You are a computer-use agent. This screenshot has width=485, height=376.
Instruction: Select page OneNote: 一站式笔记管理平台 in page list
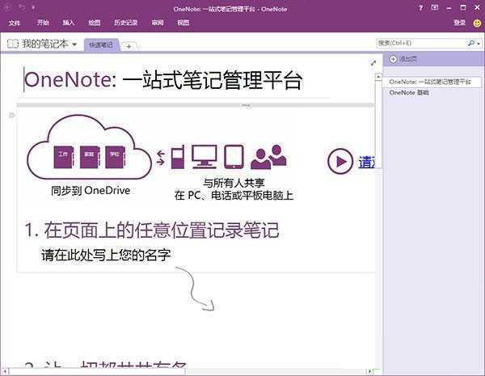(432, 82)
